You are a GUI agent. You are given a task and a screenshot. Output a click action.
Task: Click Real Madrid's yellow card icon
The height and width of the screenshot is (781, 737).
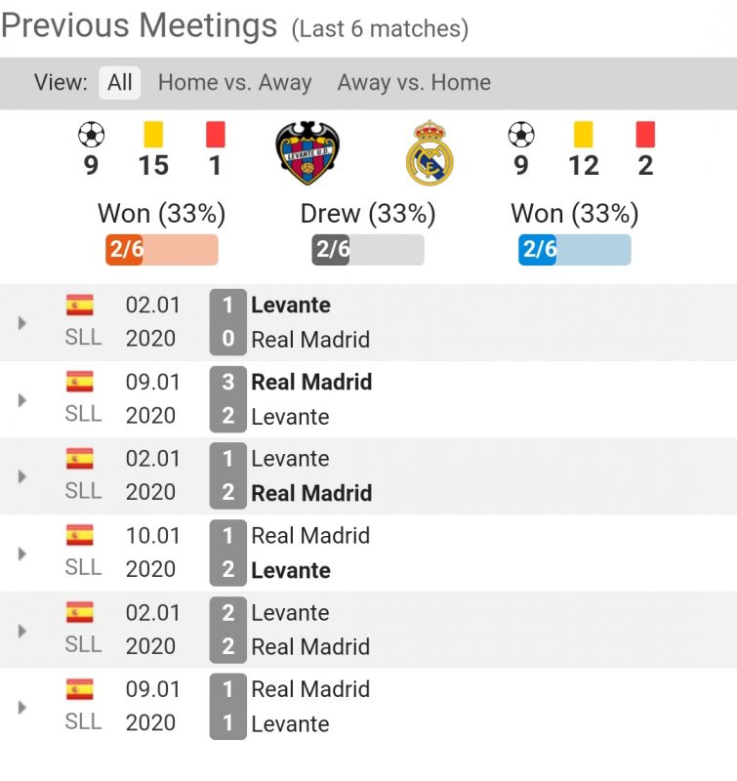(x=584, y=134)
